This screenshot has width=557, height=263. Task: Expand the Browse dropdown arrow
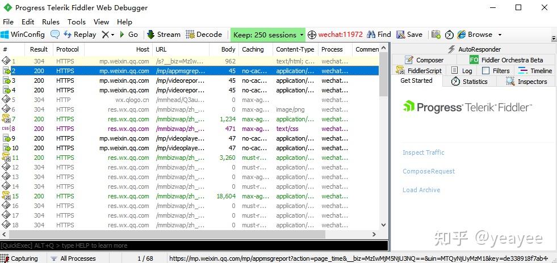pyautogui.click(x=500, y=35)
